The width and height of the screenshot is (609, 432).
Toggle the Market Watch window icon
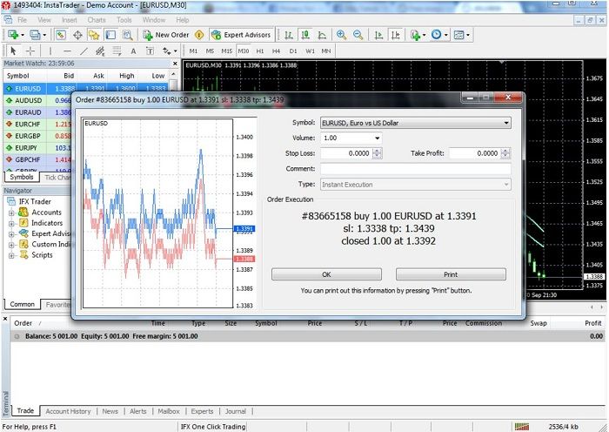pyautogui.click(x=61, y=35)
